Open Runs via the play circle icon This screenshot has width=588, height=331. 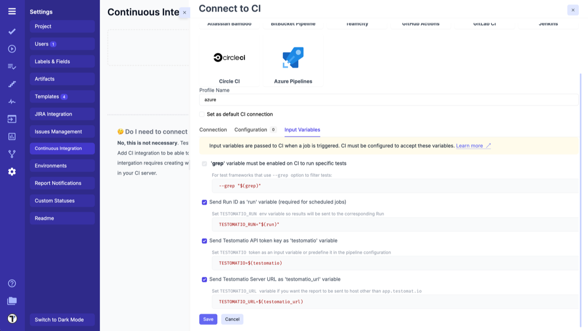(12, 49)
